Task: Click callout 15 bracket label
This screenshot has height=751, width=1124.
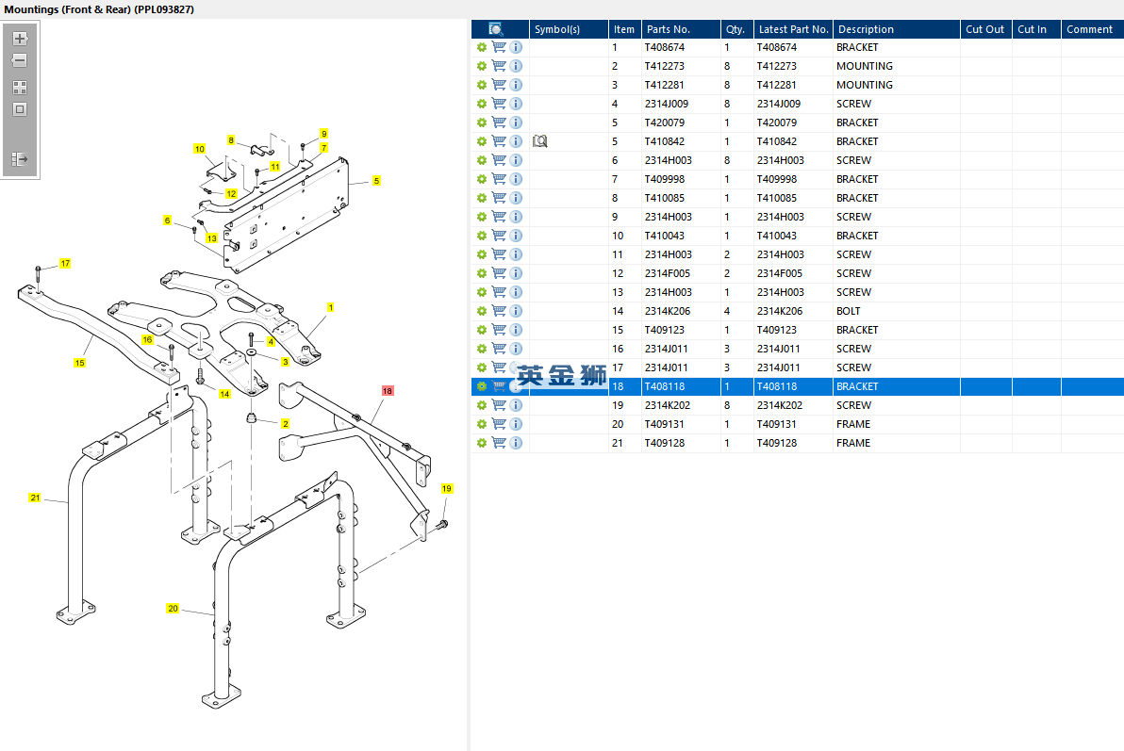Action: pyautogui.click(x=79, y=363)
